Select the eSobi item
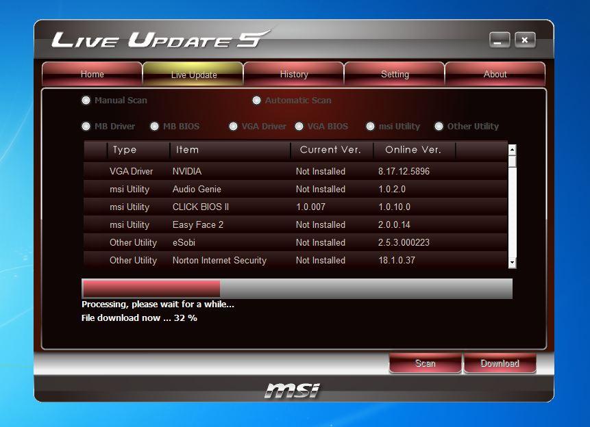 click(x=295, y=242)
